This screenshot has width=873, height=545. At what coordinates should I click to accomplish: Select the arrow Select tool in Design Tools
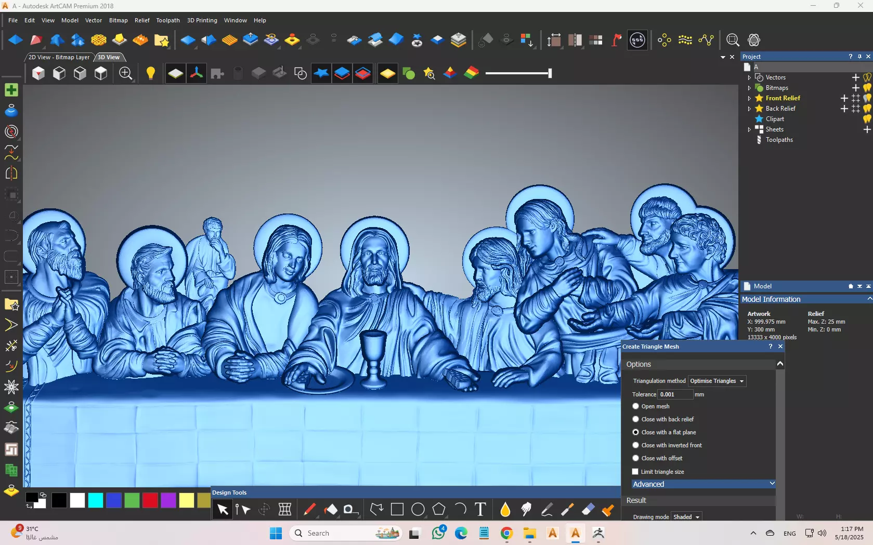[223, 509]
